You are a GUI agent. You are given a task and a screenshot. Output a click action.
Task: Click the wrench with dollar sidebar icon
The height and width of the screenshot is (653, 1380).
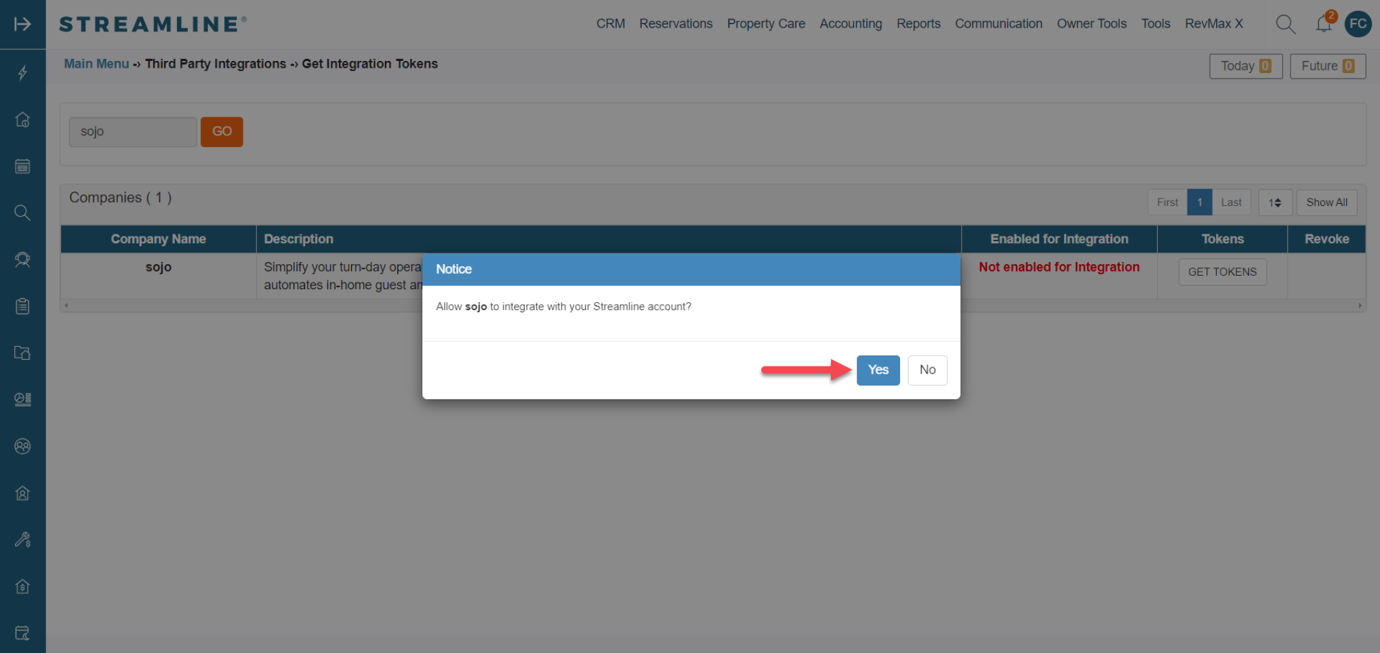tap(22, 540)
